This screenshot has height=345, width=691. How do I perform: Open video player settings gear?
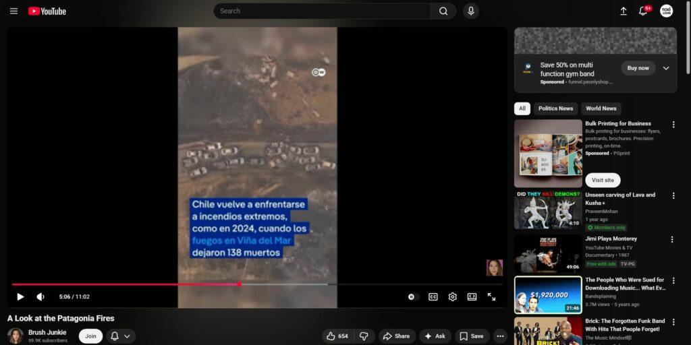click(452, 296)
